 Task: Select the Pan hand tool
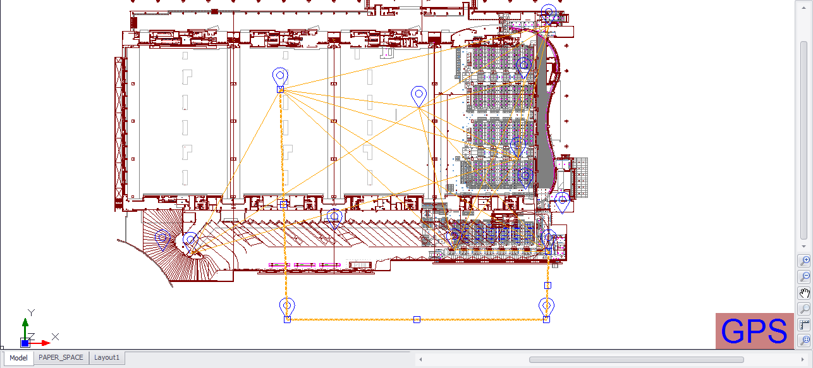coord(805,293)
